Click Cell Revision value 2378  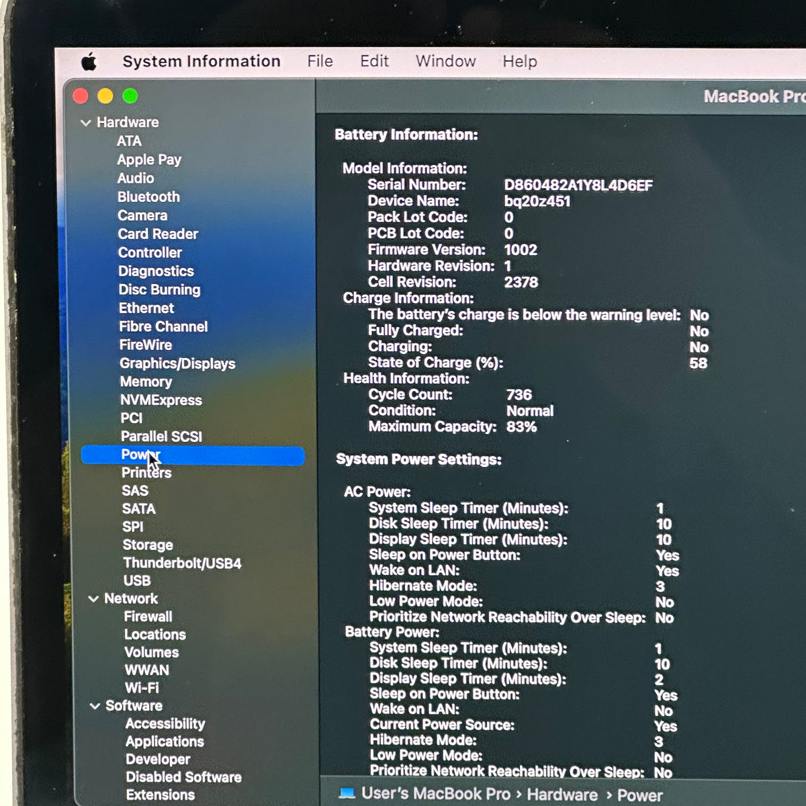[521, 282]
